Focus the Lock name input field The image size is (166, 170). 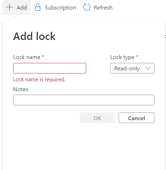[x=49, y=68]
